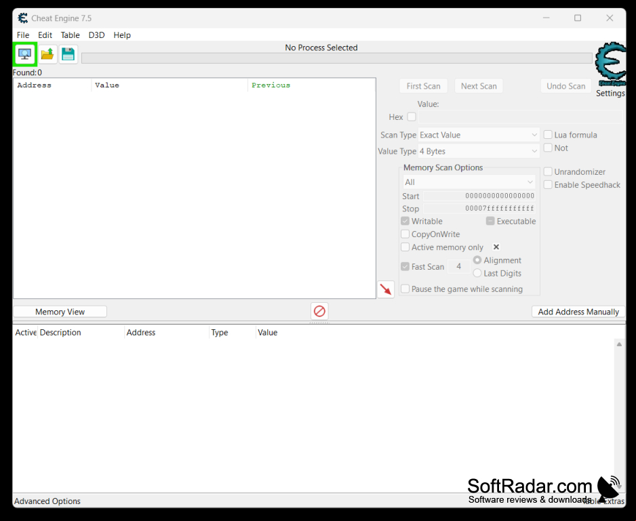Select the Last Digits radio button
This screenshot has height=521, width=636.
click(x=477, y=273)
